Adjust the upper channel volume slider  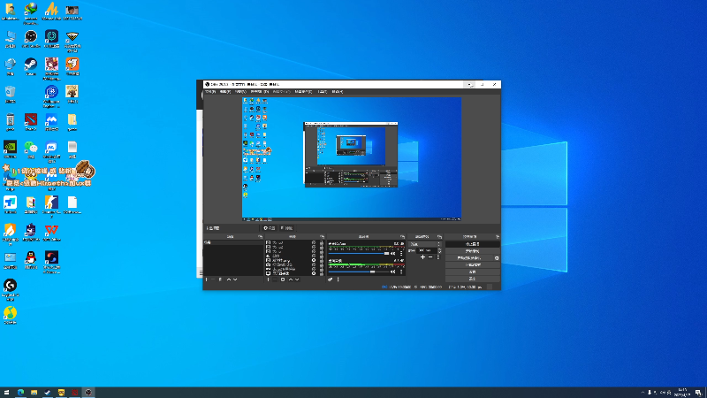[359, 254]
